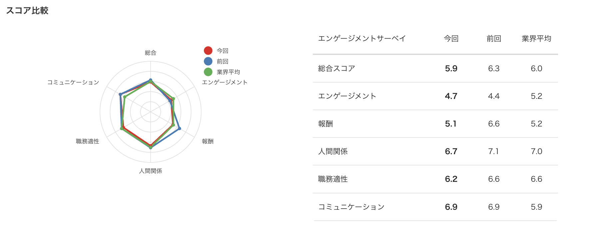Screen dimensions: 607x227
Task: Click the 人間関係 radar axis label
Action: click(x=151, y=171)
